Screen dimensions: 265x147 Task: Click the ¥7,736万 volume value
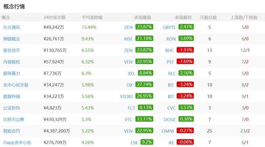[52, 73]
